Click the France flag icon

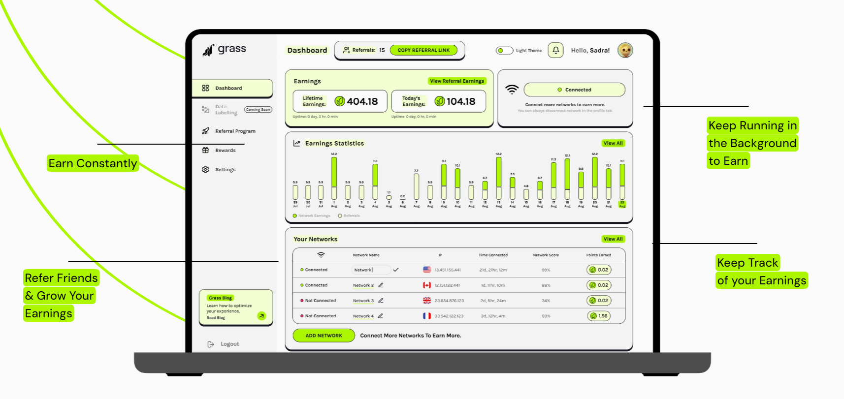click(x=427, y=316)
